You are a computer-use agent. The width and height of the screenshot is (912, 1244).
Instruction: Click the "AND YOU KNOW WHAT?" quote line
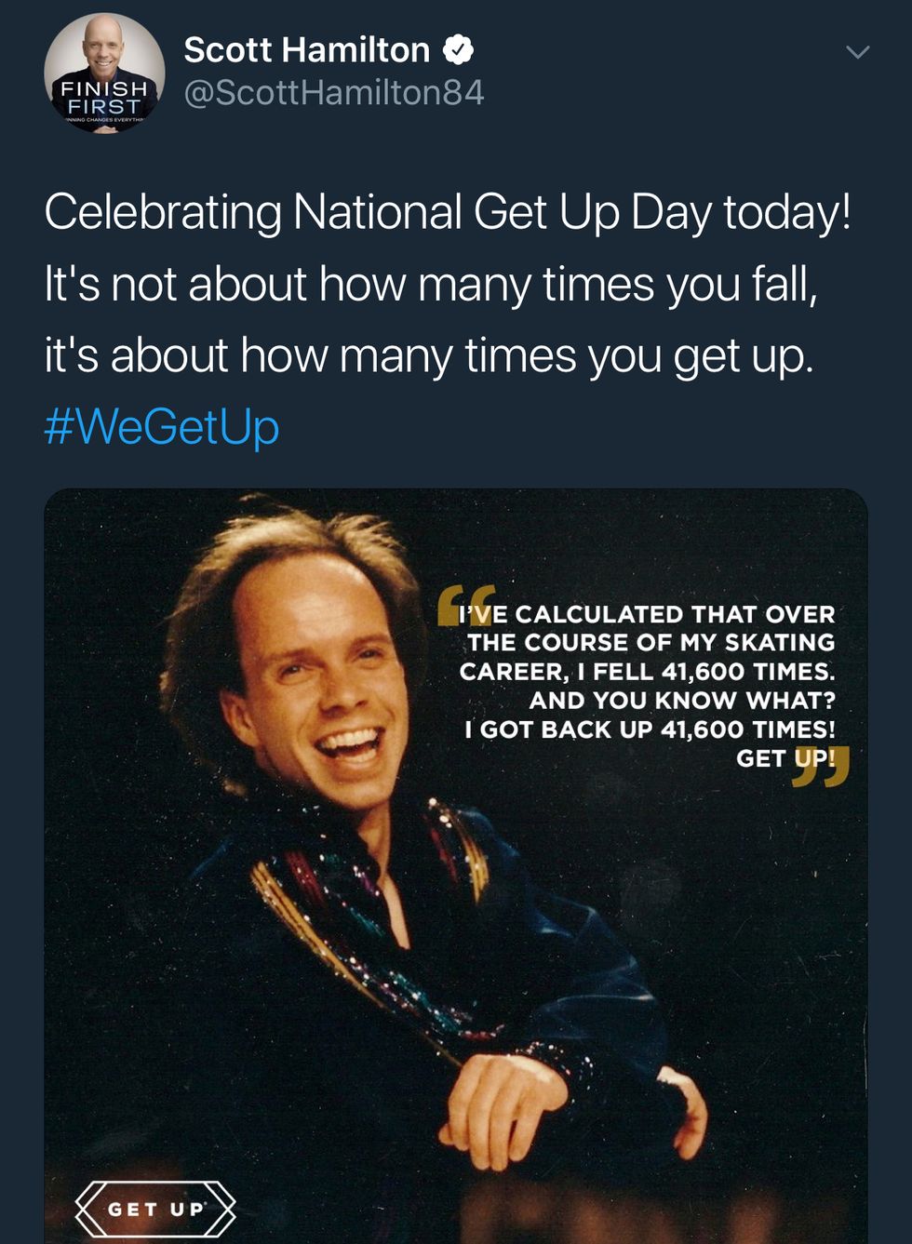coord(682,701)
